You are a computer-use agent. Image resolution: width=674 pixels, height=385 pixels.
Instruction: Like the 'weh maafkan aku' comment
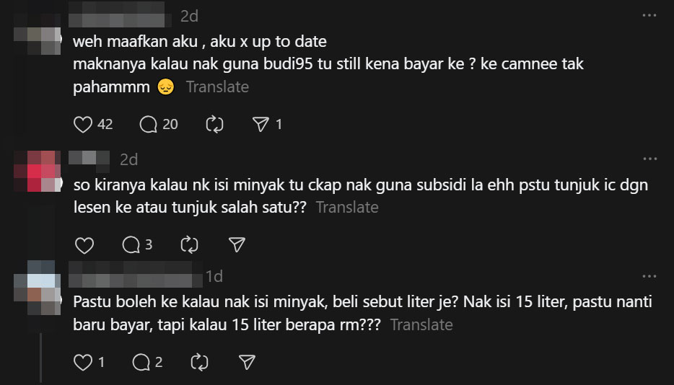coord(84,124)
